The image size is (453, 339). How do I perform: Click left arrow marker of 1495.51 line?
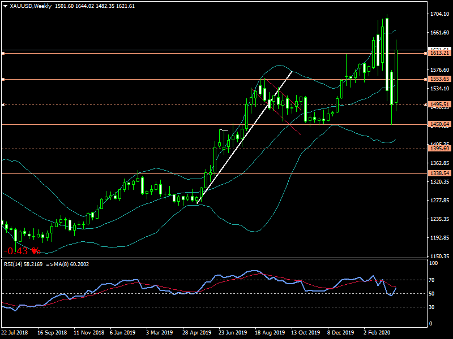pos(3,105)
